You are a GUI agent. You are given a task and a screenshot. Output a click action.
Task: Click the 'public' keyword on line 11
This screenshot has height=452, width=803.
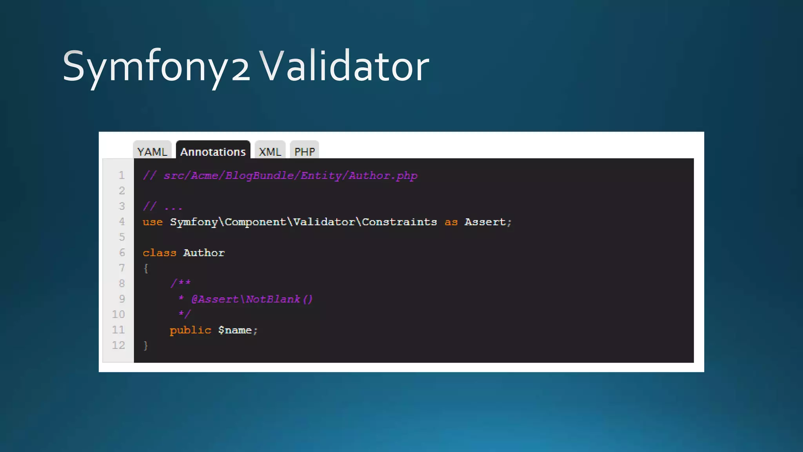pyautogui.click(x=190, y=330)
